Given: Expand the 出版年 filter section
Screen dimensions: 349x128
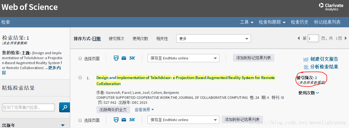Looking at the screenshot, I should [x=63, y=125].
